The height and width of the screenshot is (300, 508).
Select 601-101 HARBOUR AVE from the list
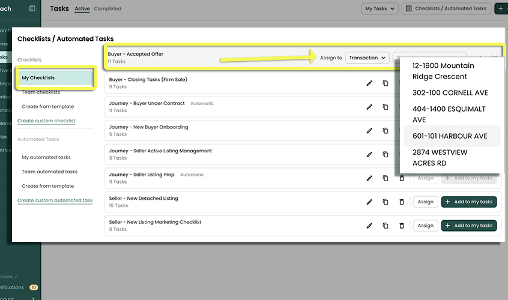(450, 136)
